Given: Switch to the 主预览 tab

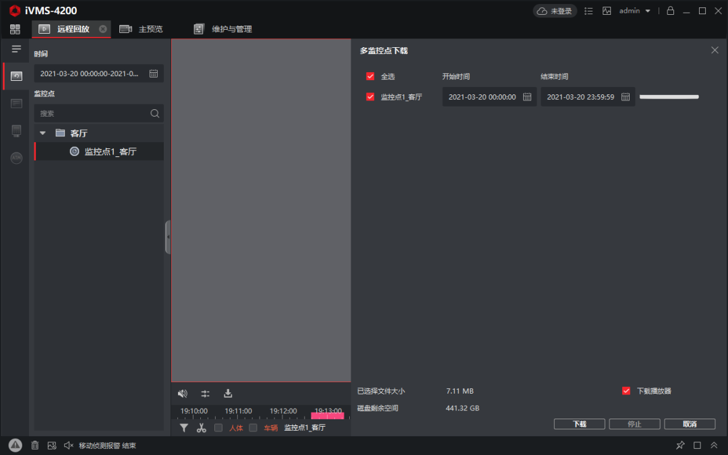Looking at the screenshot, I should 142,29.
